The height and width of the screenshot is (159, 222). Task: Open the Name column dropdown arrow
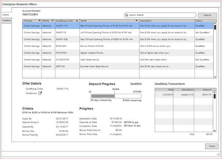[x=136, y=21]
